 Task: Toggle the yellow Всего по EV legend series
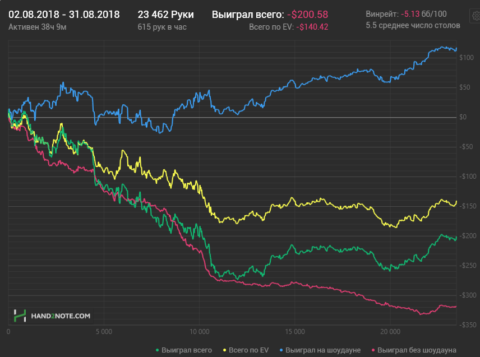coord(246,350)
